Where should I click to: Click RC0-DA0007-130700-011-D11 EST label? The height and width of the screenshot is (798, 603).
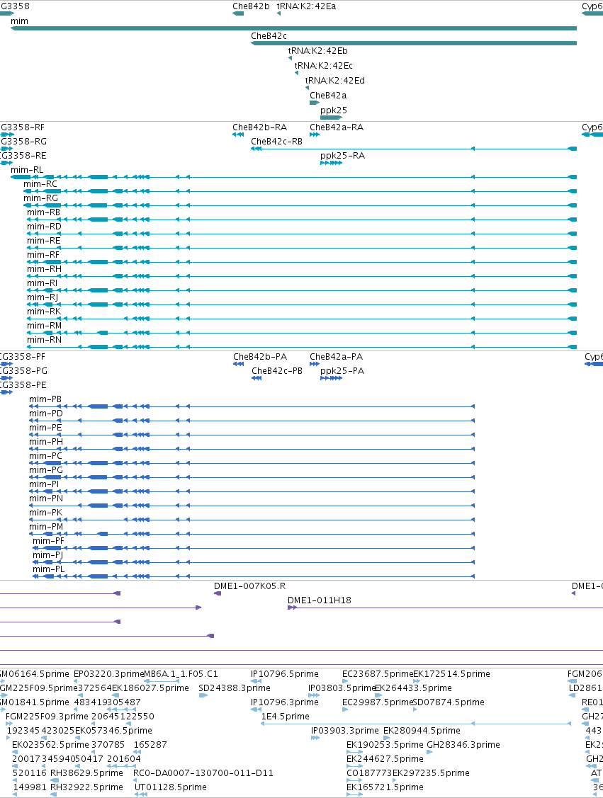(x=203, y=773)
